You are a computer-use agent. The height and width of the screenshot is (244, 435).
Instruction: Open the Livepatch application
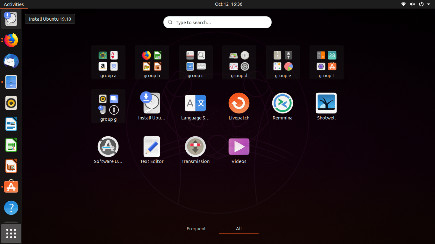click(x=239, y=106)
